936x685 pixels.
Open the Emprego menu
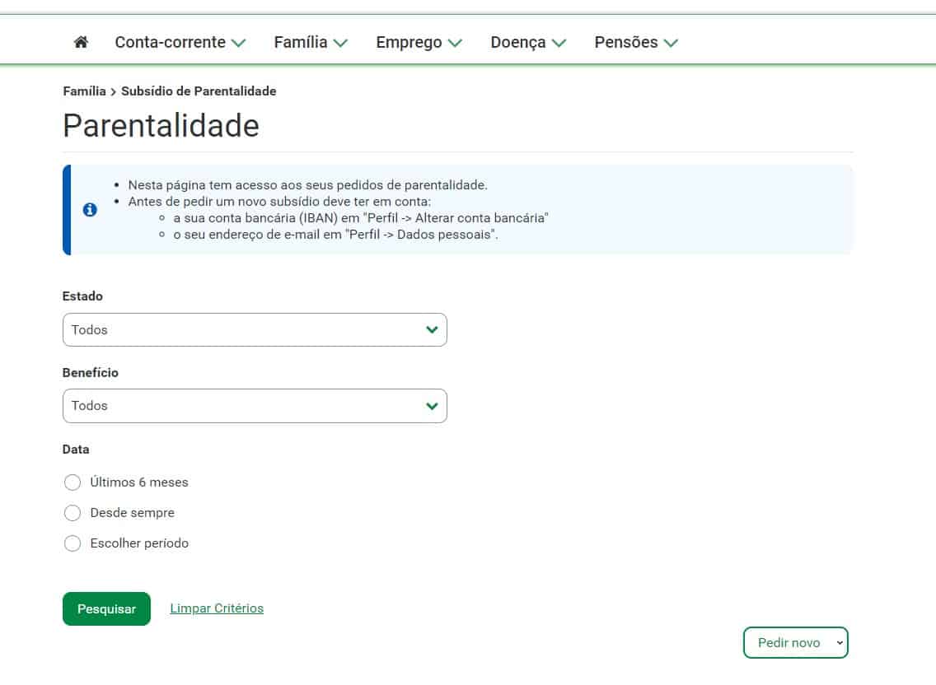(x=409, y=41)
